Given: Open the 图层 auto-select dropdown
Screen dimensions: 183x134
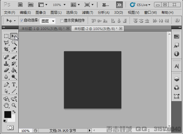Looking at the screenshot, I should tap(48, 21).
